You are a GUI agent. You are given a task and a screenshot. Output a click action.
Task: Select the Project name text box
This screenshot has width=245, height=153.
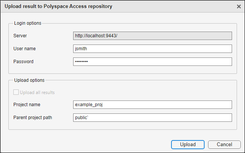click(x=152, y=105)
